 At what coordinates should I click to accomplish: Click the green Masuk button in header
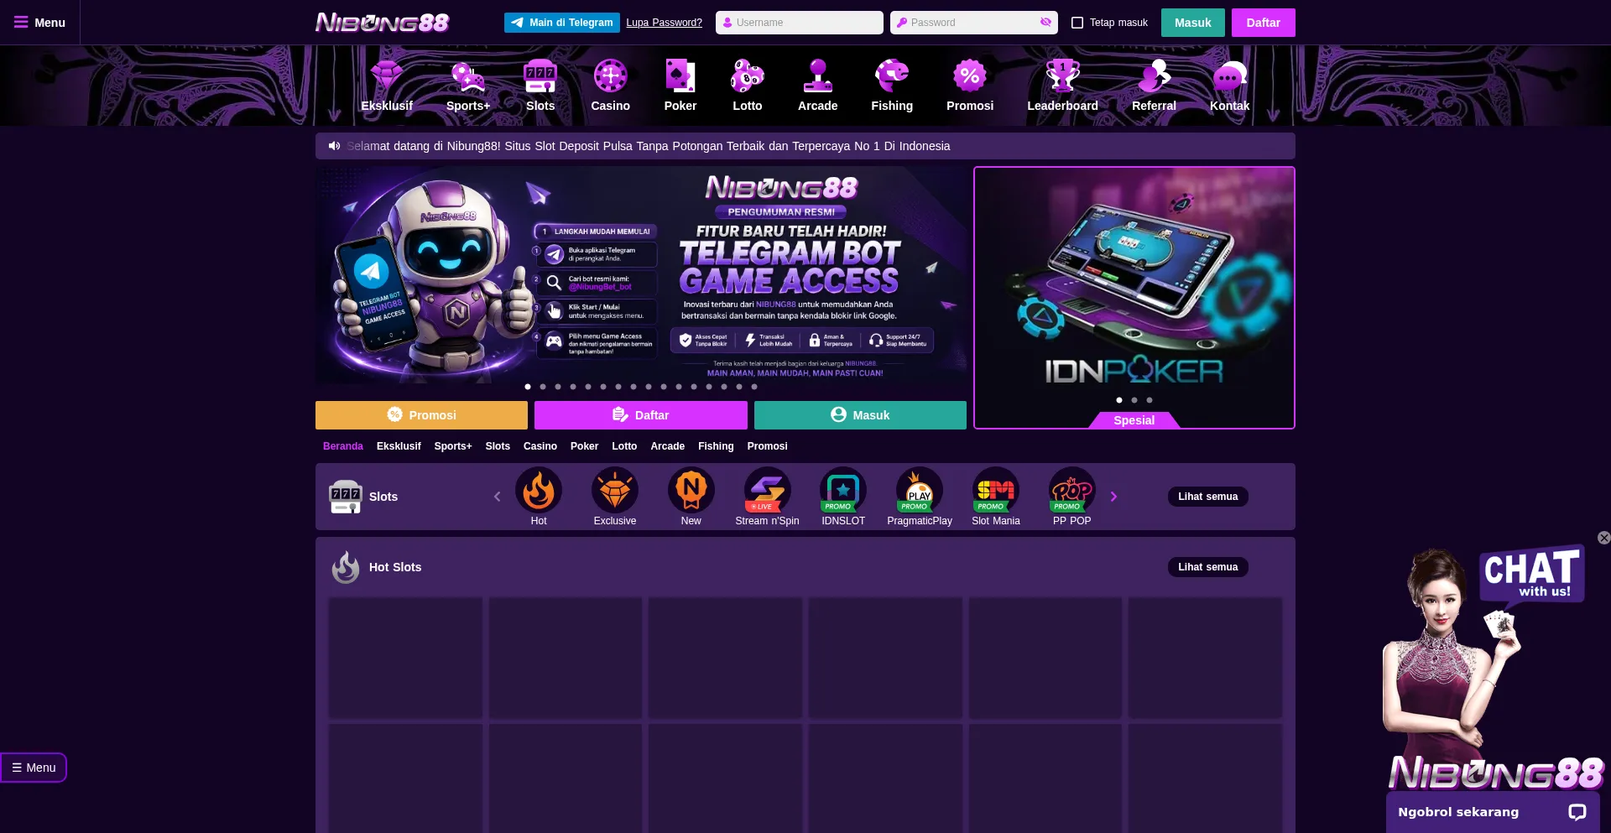[x=1192, y=23]
